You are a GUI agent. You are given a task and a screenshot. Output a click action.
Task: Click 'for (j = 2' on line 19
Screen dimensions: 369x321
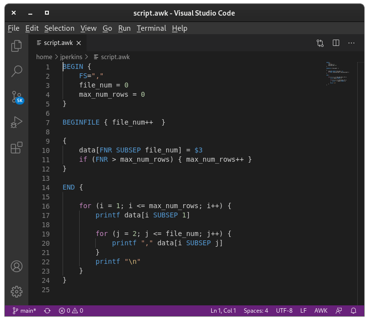116,234
